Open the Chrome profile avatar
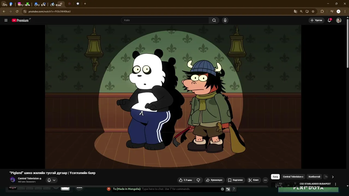This screenshot has width=349, height=196. pyautogui.click(x=338, y=11)
